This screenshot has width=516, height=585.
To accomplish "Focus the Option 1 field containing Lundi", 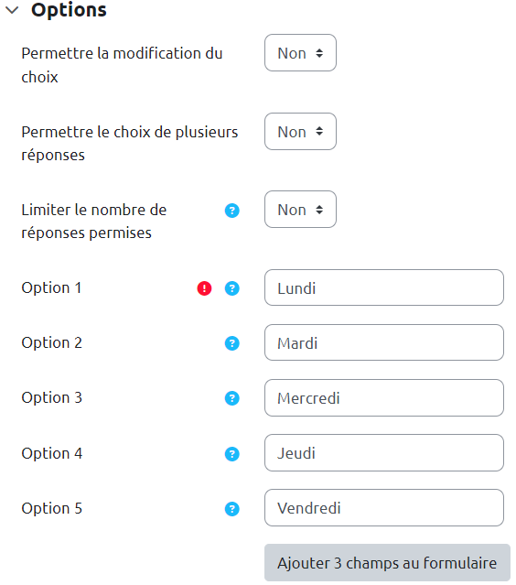I will point(384,287).
